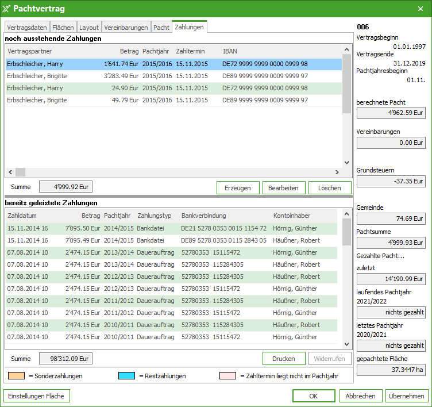This screenshot has height=407, width=432.
Task: Click the blue Restzahlungen color swatch
Action: 126,376
